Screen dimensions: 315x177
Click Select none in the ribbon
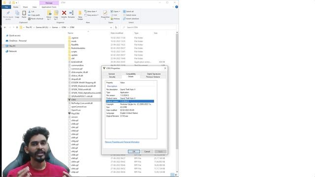pos(129,15)
